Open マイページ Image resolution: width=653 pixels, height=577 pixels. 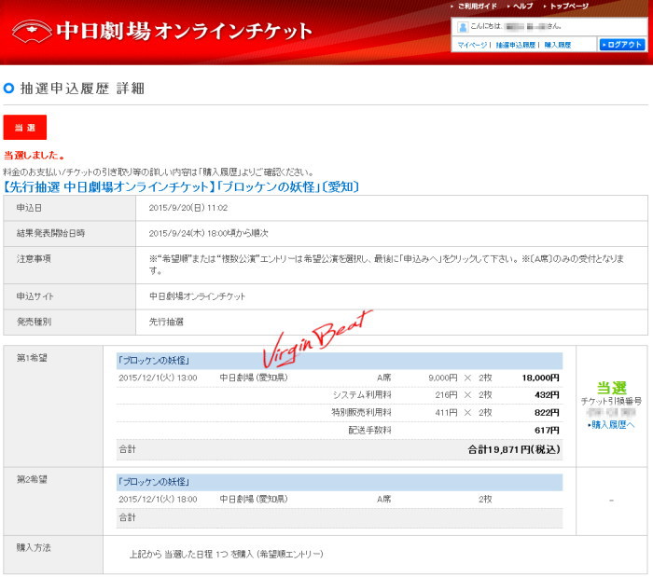(472, 45)
